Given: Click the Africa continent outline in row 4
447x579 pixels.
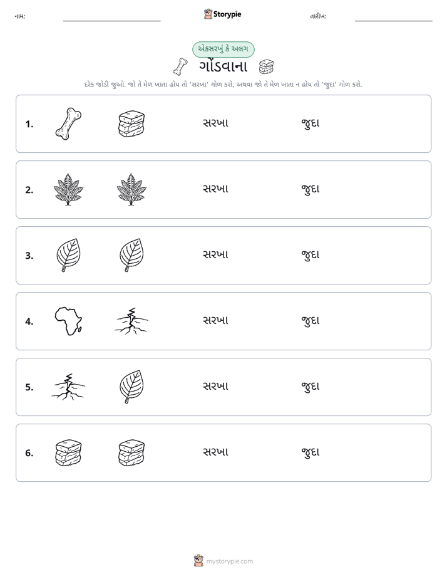Looking at the screenshot, I should click(x=68, y=321).
